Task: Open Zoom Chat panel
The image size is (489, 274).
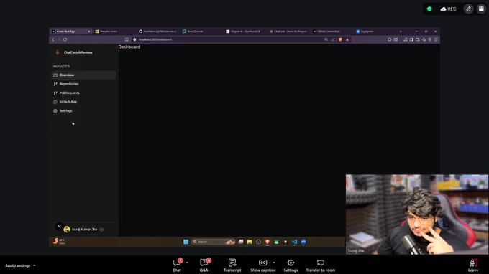Action: point(177,265)
